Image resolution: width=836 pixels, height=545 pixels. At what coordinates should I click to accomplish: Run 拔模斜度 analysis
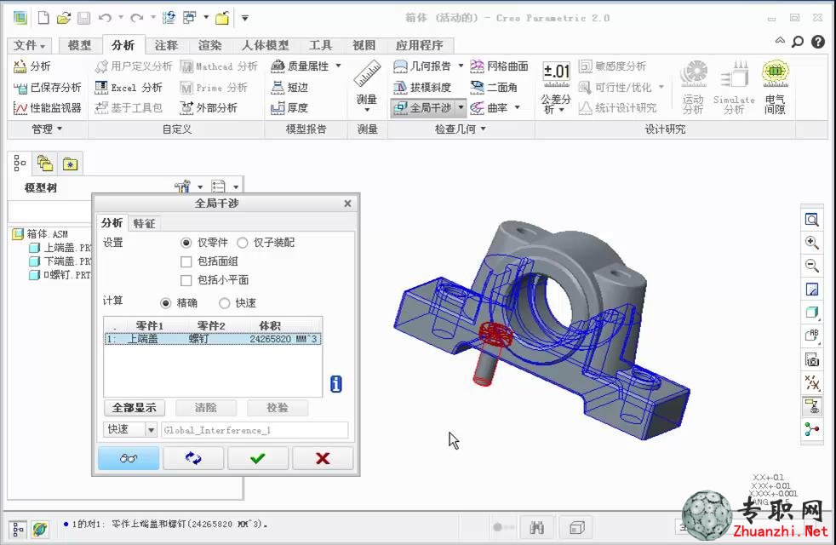pos(422,88)
